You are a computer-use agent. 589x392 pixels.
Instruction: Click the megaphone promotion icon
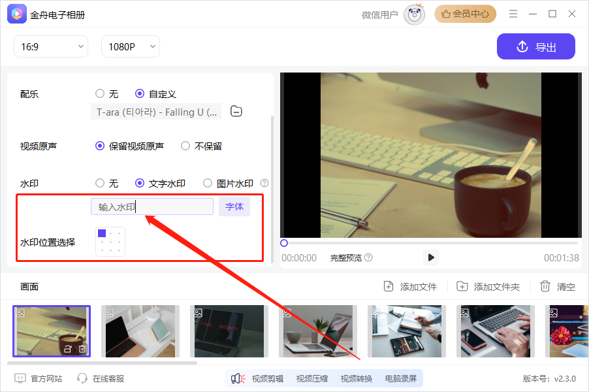coord(238,378)
